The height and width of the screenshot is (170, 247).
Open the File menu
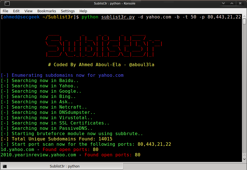[5, 11]
